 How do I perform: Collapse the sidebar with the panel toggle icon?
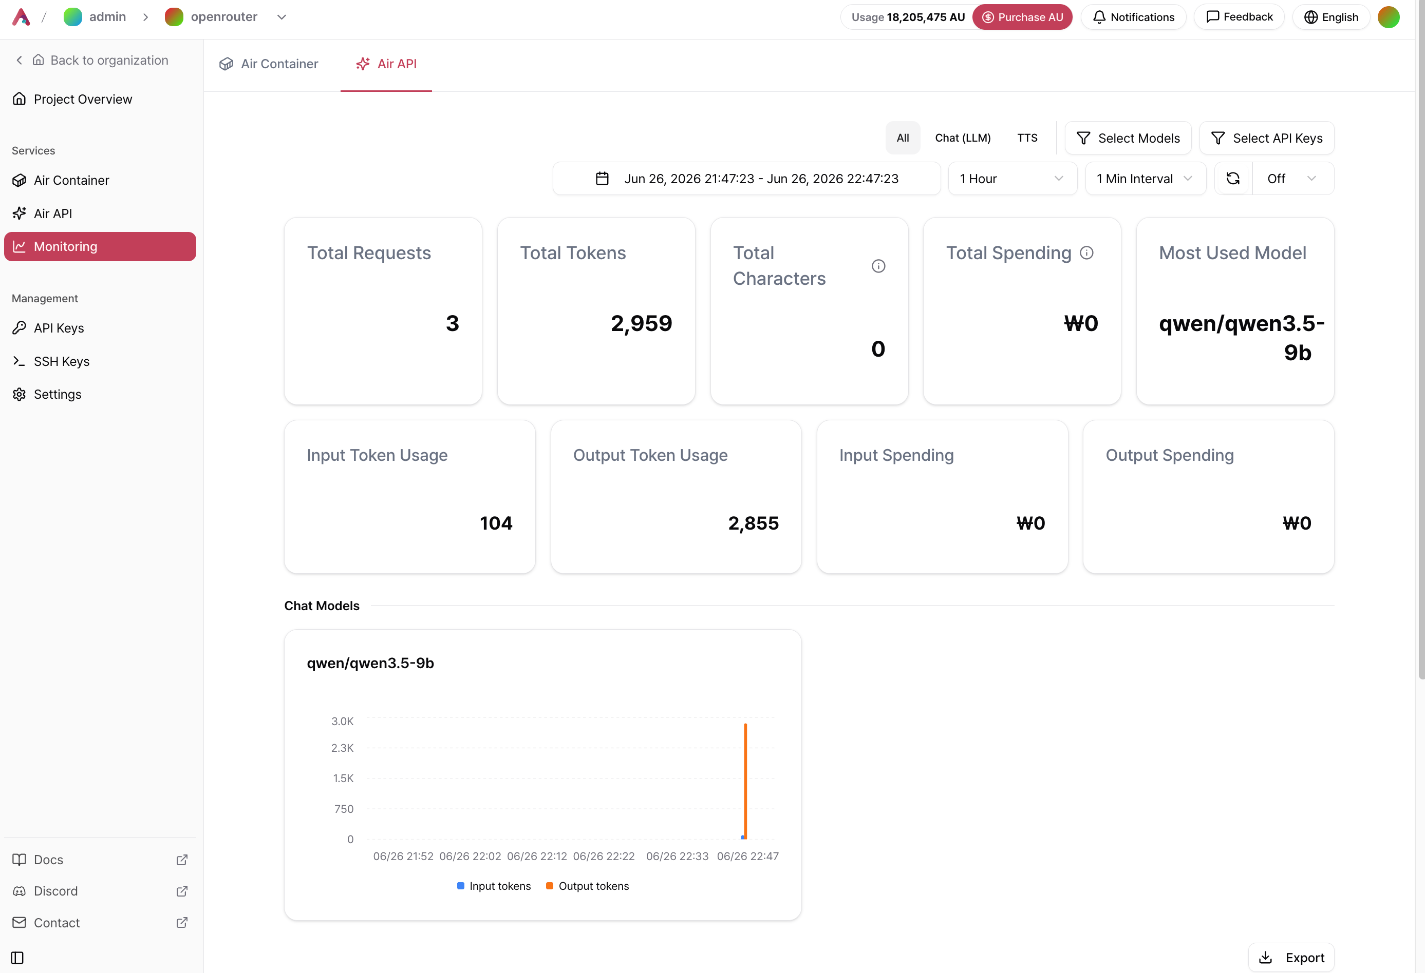17,957
